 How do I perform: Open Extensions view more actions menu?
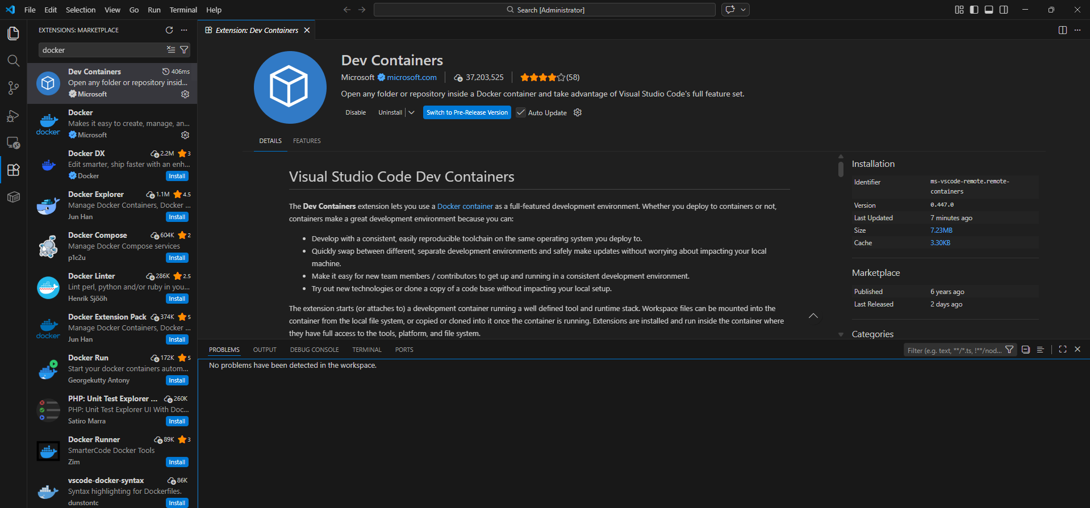(x=184, y=30)
